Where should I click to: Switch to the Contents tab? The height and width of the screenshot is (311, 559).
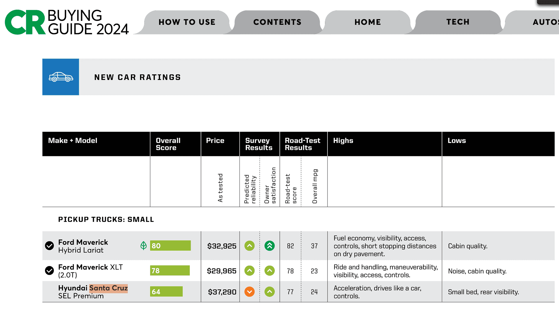277,22
